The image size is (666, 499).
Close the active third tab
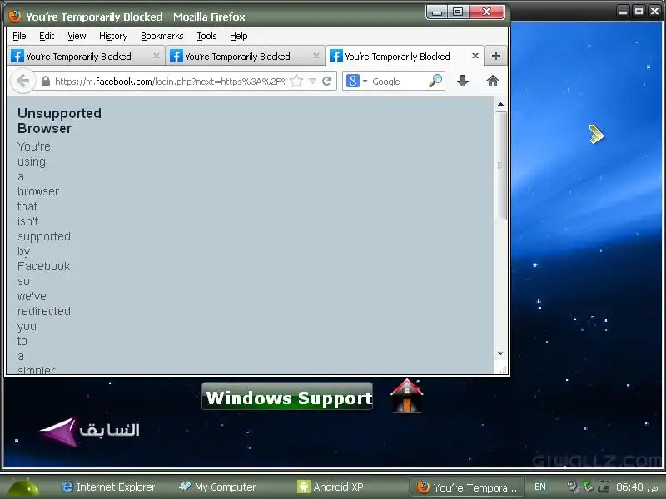[475, 56]
